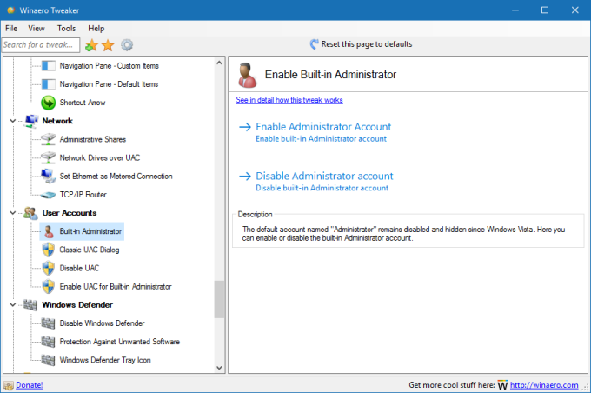The height and width of the screenshot is (393, 591).
Task: Click the tree scrollbar up arrow
Action: tap(219, 63)
